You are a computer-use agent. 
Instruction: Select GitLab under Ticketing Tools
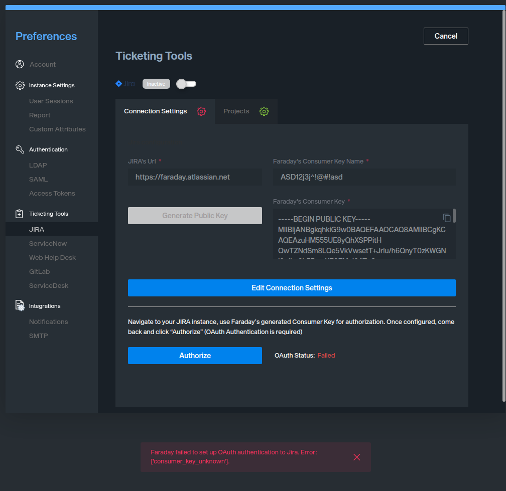click(x=39, y=272)
